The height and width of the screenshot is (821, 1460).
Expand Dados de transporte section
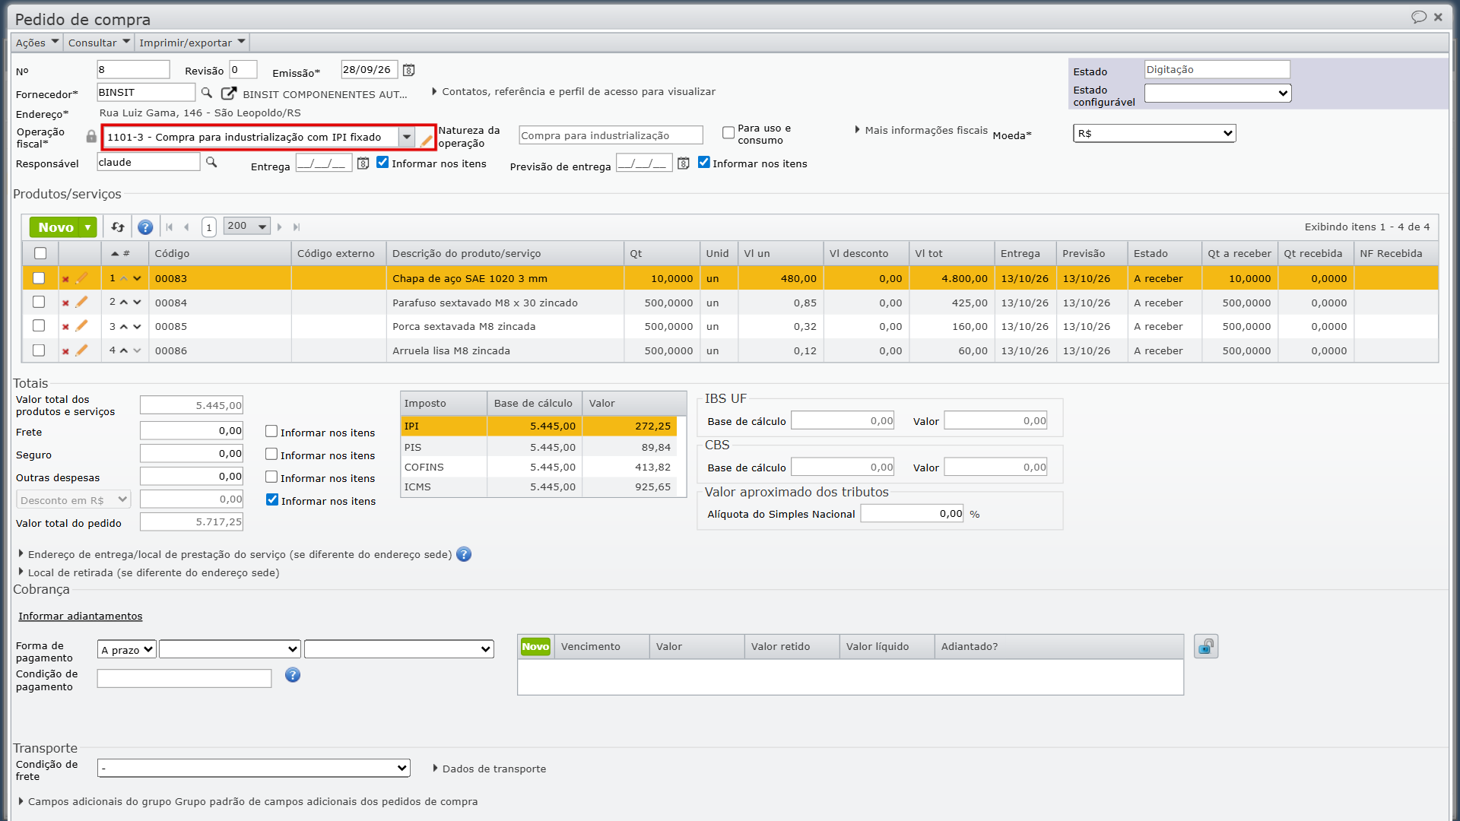(490, 769)
